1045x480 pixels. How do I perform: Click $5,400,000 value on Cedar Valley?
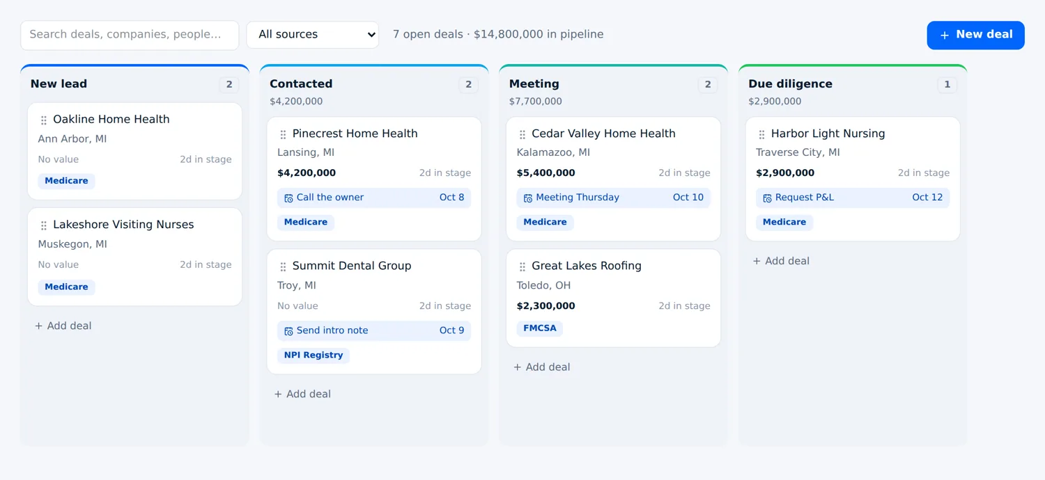(546, 173)
